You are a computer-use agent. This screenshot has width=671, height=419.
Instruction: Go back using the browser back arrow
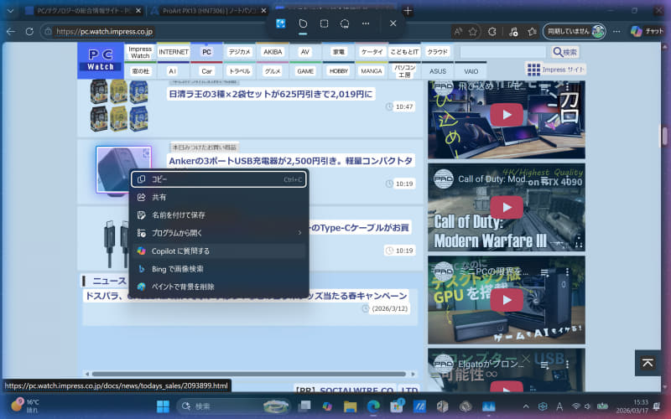click(x=11, y=31)
